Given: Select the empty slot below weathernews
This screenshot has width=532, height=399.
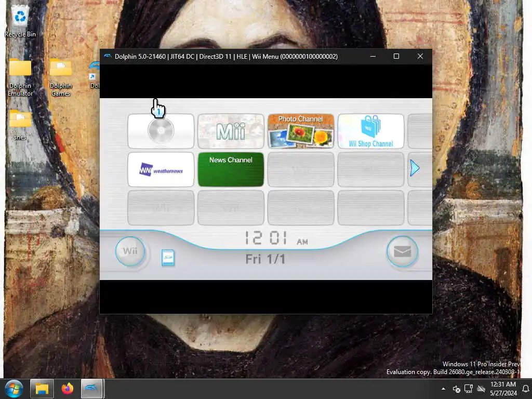Looking at the screenshot, I should 161,208.
